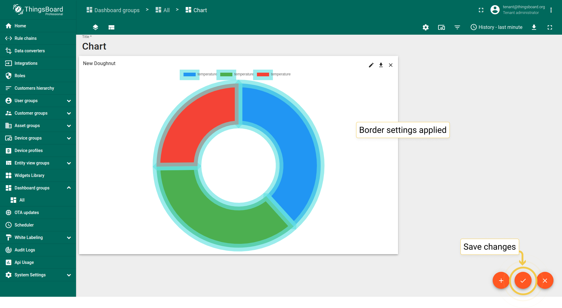Image resolution: width=562 pixels, height=308 pixels.
Task: Expand dashboard to fullscreen in toolbar
Action: point(550,27)
